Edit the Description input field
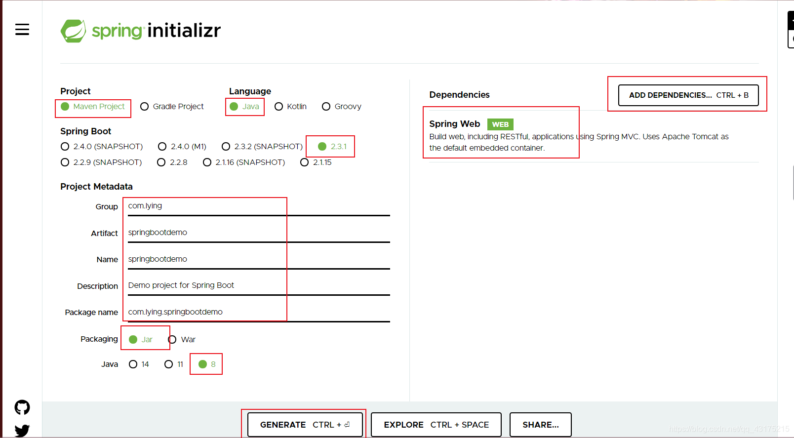Viewport: 794px width, 438px height. click(259, 285)
